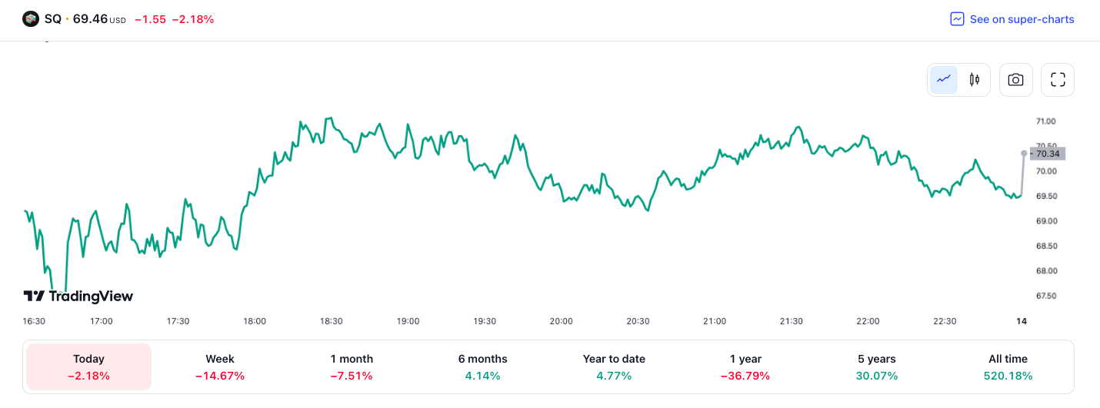
Task: Switch to candlestick chart view
Action: tap(975, 80)
